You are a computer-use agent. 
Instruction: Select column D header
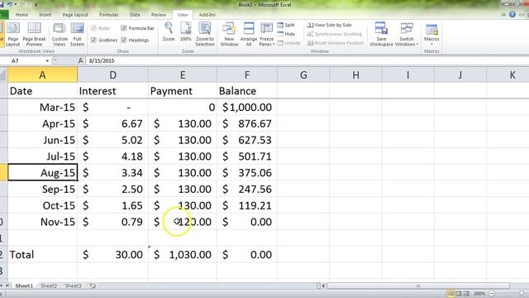[x=112, y=74]
